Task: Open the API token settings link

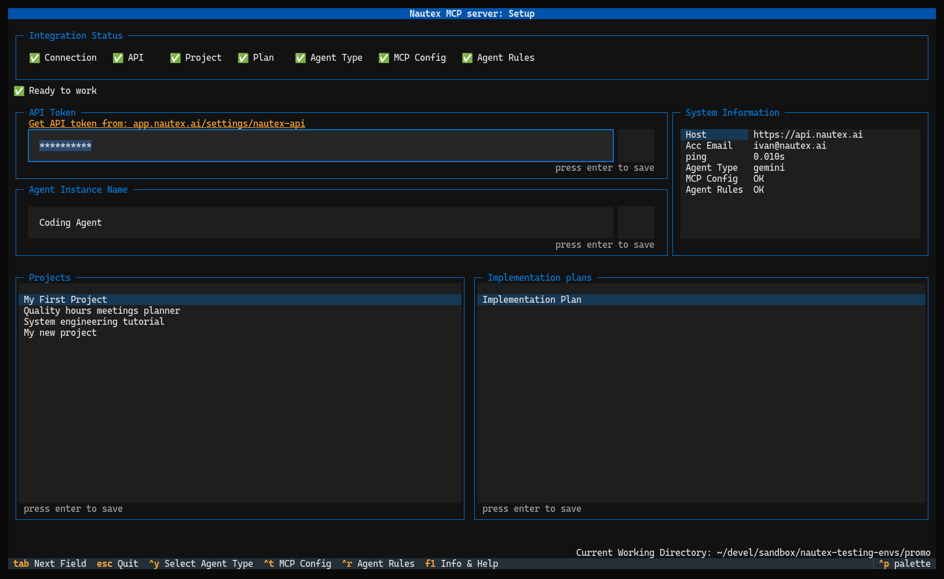Action: click(167, 123)
